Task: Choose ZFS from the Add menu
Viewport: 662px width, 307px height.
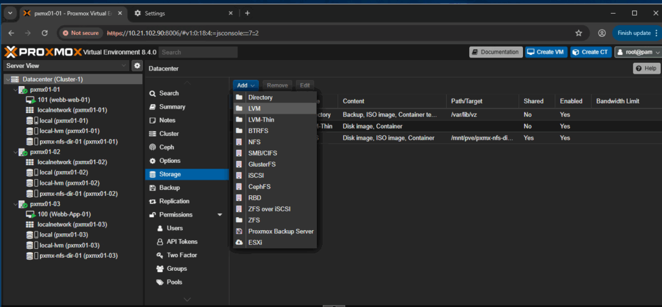Action: pos(275,220)
